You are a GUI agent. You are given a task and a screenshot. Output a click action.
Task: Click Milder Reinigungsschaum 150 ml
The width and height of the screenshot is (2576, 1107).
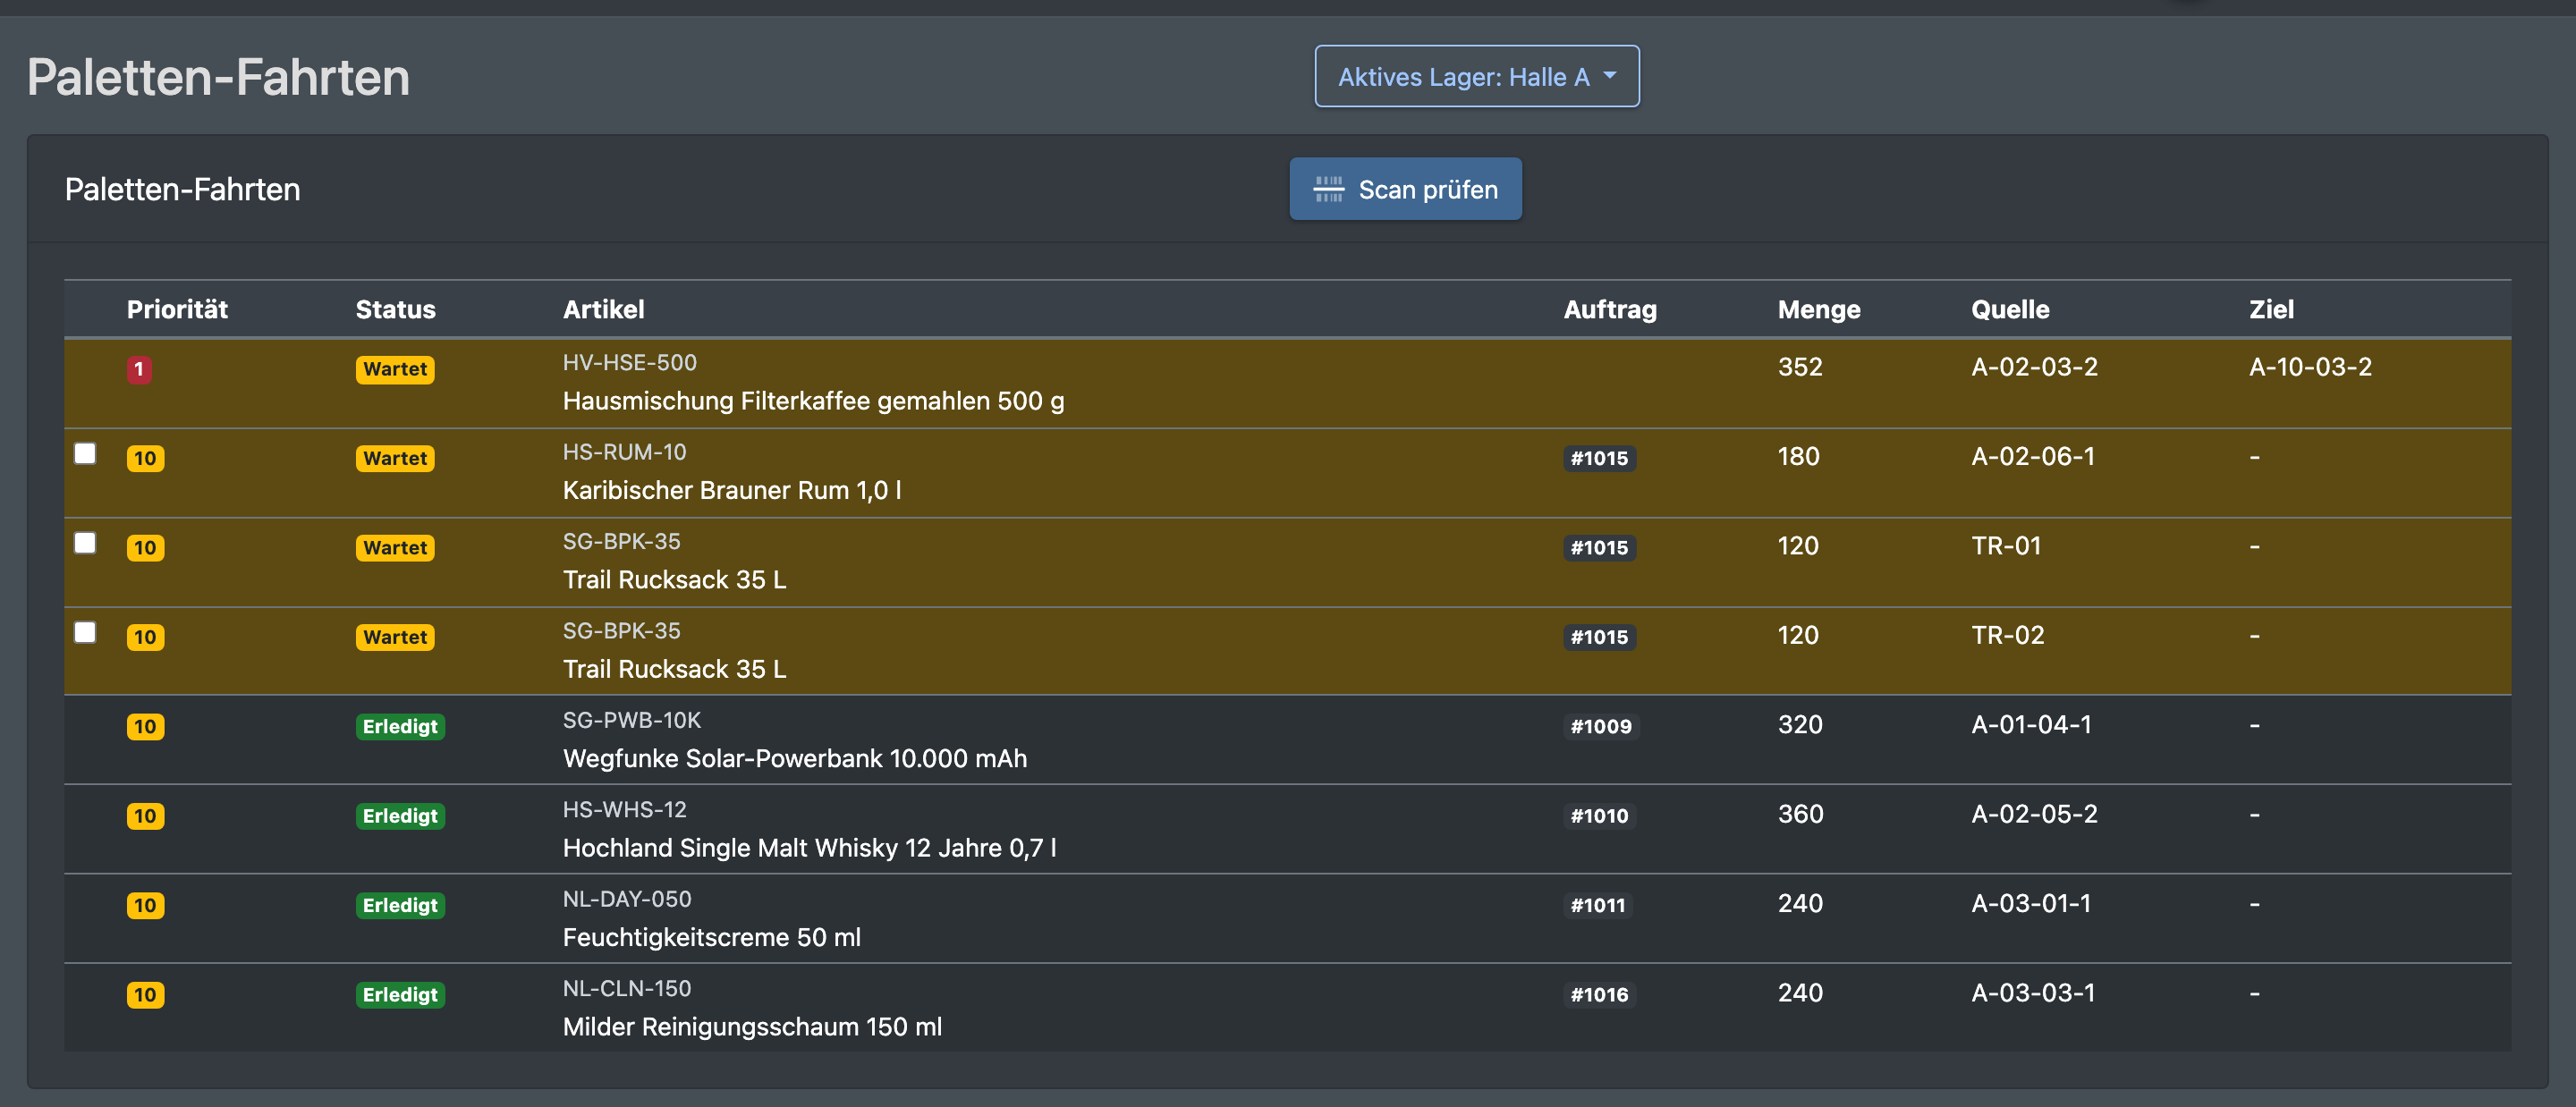752,1027
